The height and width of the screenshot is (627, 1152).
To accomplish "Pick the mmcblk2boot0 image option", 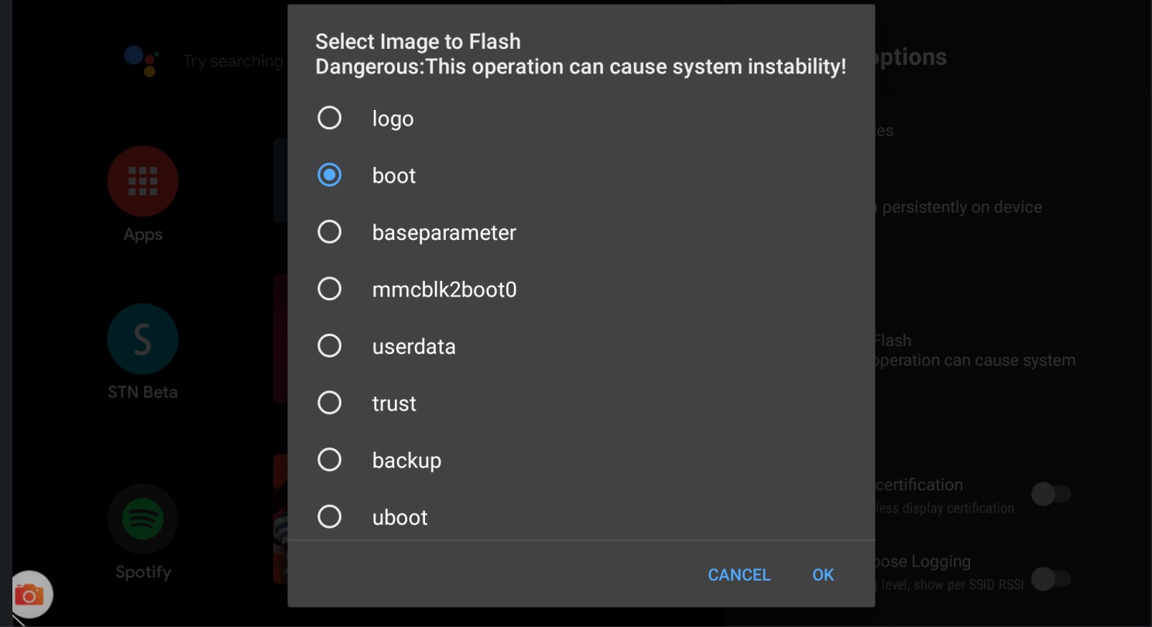I will coord(330,289).
